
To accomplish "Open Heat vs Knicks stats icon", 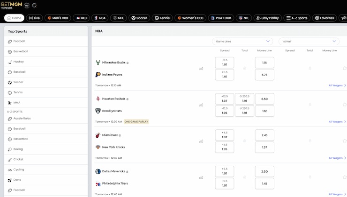I will (x=201, y=141).
